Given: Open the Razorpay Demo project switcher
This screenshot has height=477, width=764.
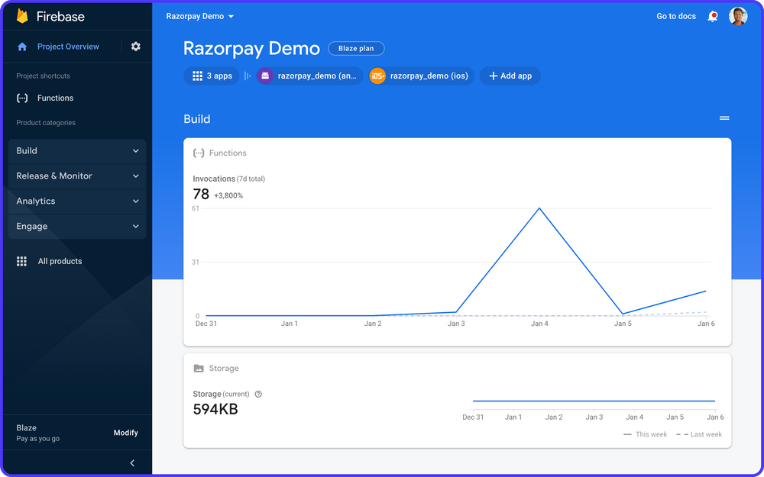Looking at the screenshot, I should point(199,15).
